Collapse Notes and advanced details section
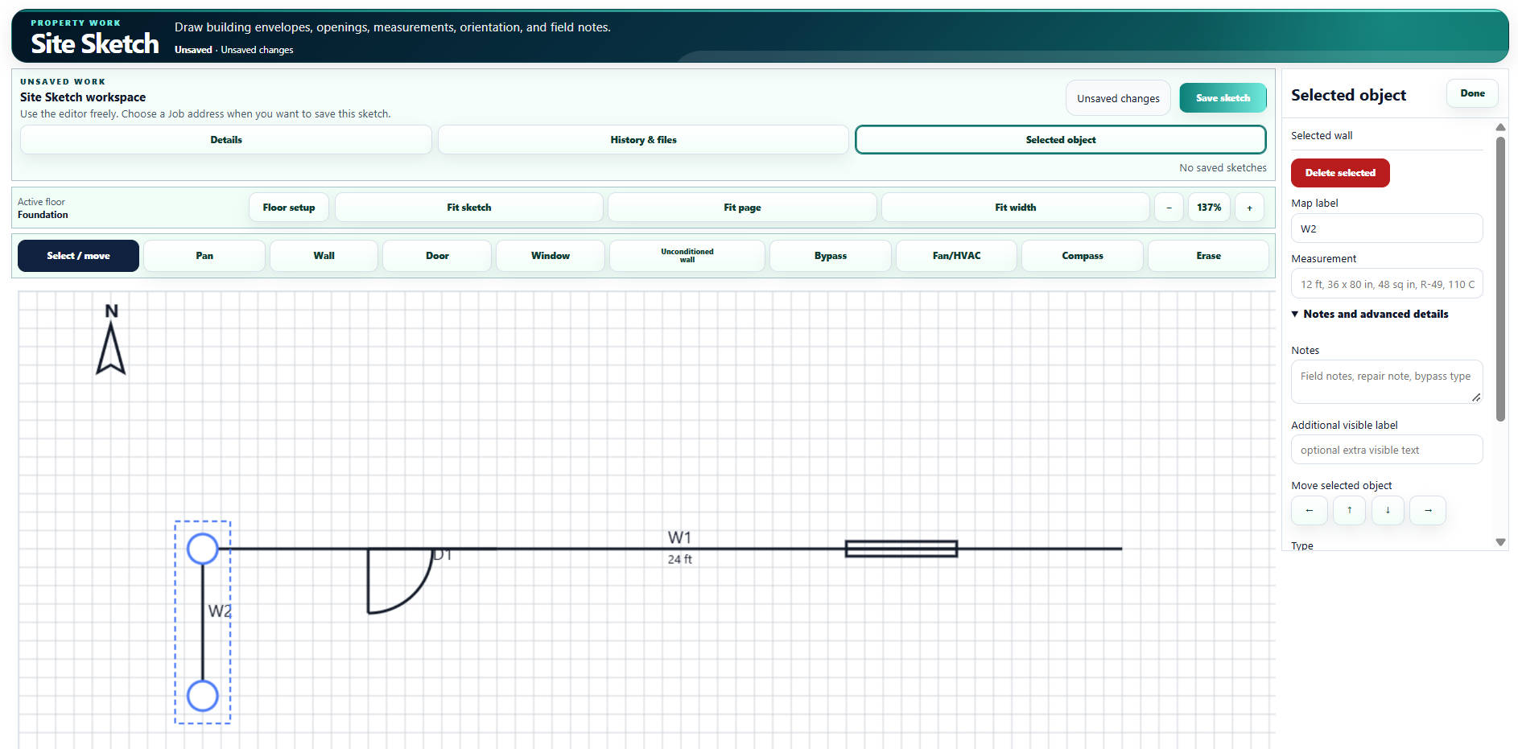 (x=1370, y=315)
